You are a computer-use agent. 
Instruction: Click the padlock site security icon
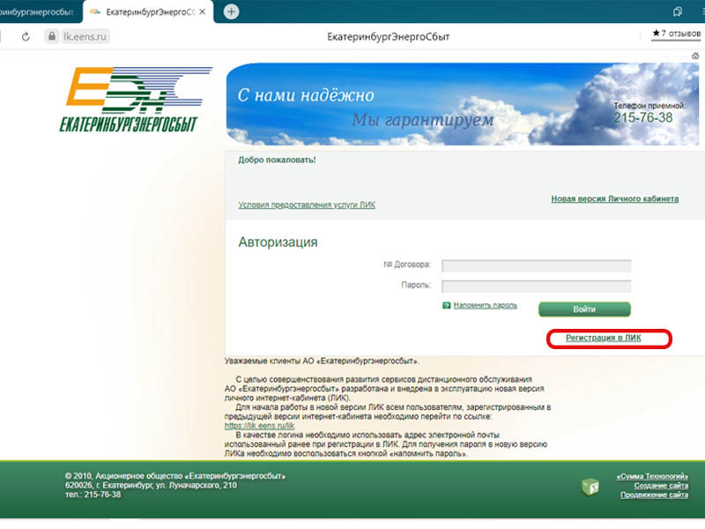[52, 36]
